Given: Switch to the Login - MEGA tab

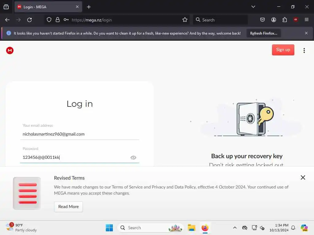Looking at the screenshot, I should click(48, 7).
